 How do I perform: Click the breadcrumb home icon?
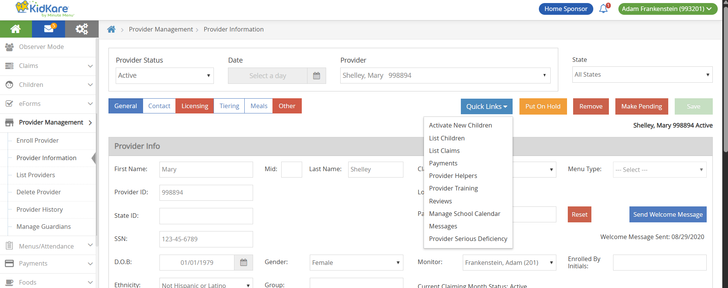click(x=111, y=29)
